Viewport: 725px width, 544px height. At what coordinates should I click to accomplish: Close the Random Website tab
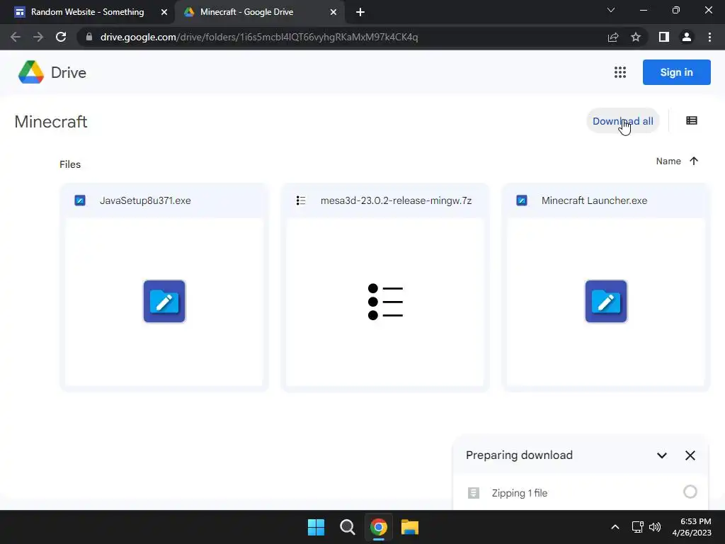click(x=164, y=12)
